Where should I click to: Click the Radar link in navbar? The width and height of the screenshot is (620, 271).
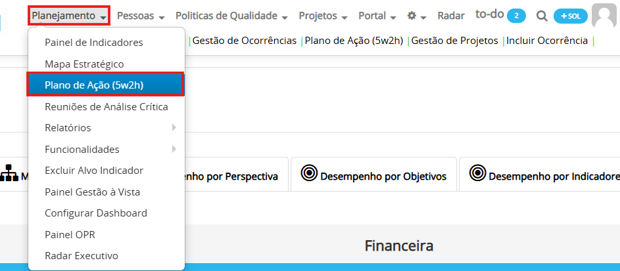[x=451, y=16]
